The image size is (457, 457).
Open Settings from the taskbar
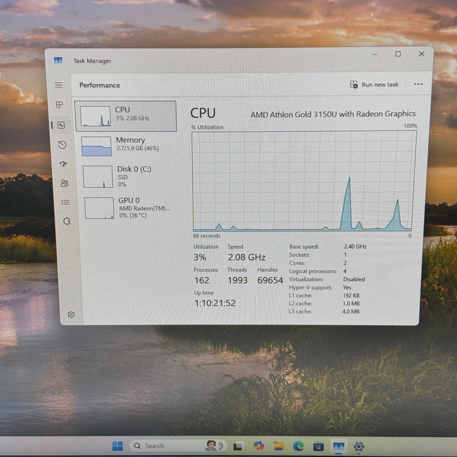pyautogui.click(x=359, y=447)
